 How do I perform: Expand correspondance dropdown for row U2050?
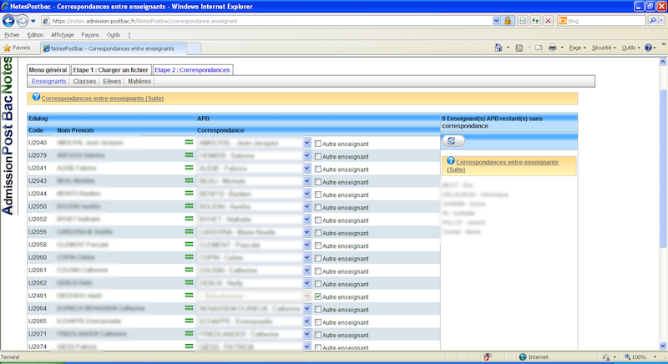click(307, 207)
